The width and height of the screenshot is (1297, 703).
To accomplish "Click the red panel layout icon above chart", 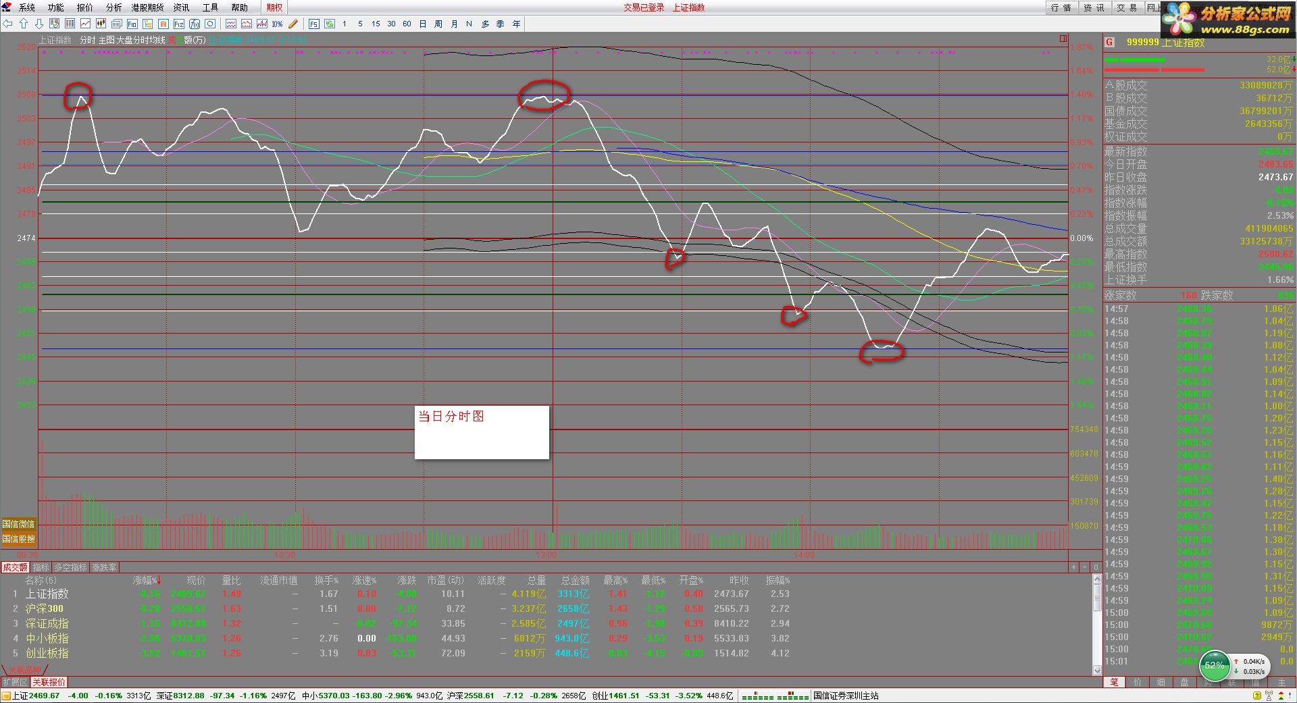I will pyautogui.click(x=1063, y=38).
